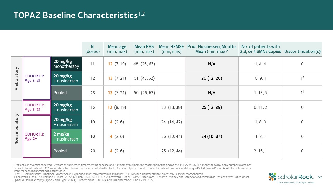Click the Mean RHS column header

pyautogui.click(x=143, y=49)
